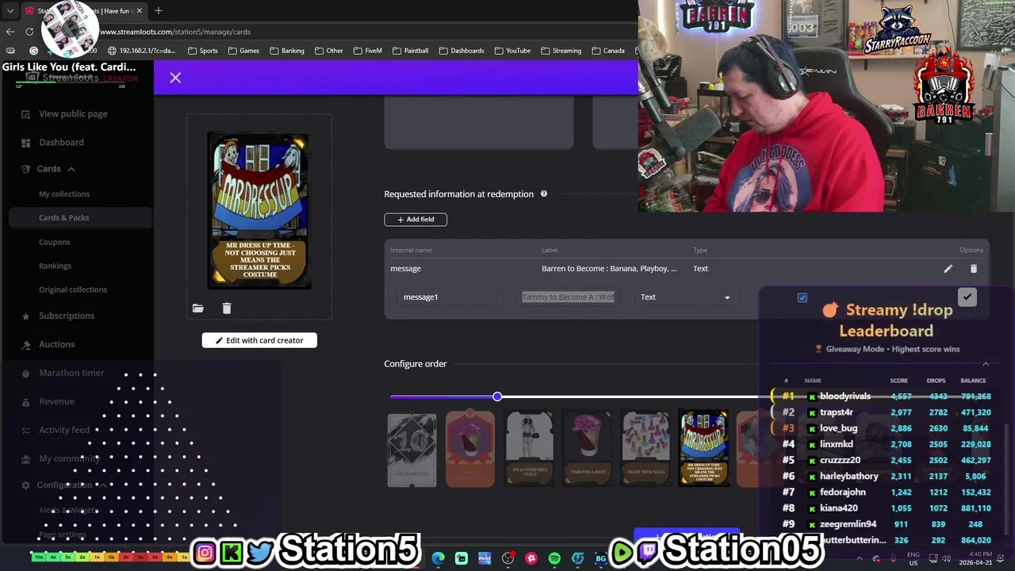
Task: Select the Mr Dressup card in order strip
Action: 704,448
